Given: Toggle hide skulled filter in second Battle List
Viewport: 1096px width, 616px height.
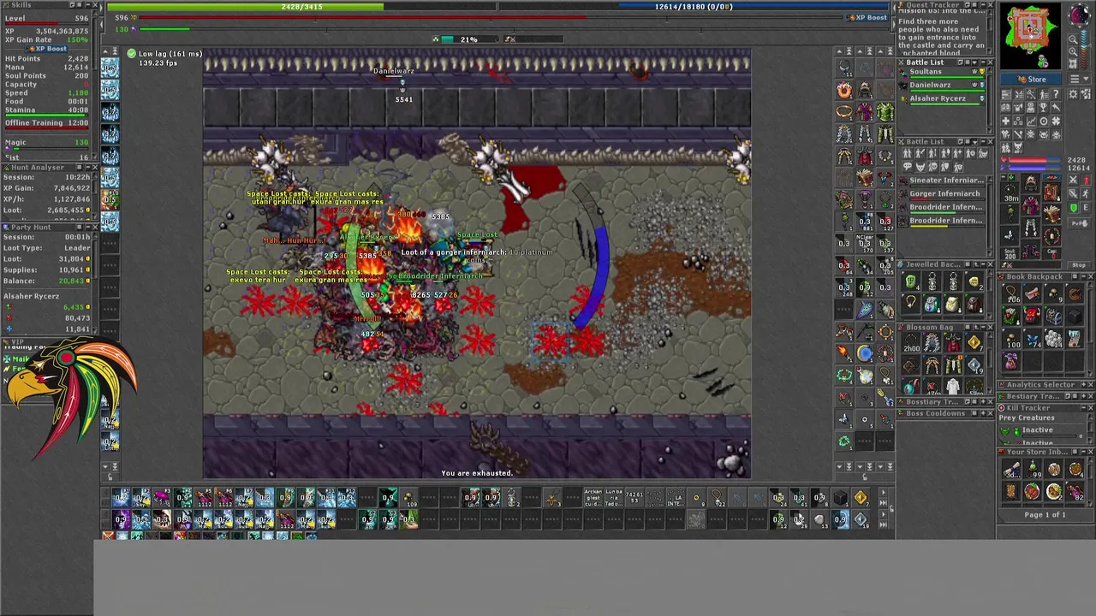Looking at the screenshot, I should point(932,166).
